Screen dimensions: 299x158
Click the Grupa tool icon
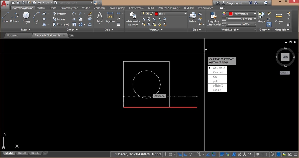[x=262, y=17]
